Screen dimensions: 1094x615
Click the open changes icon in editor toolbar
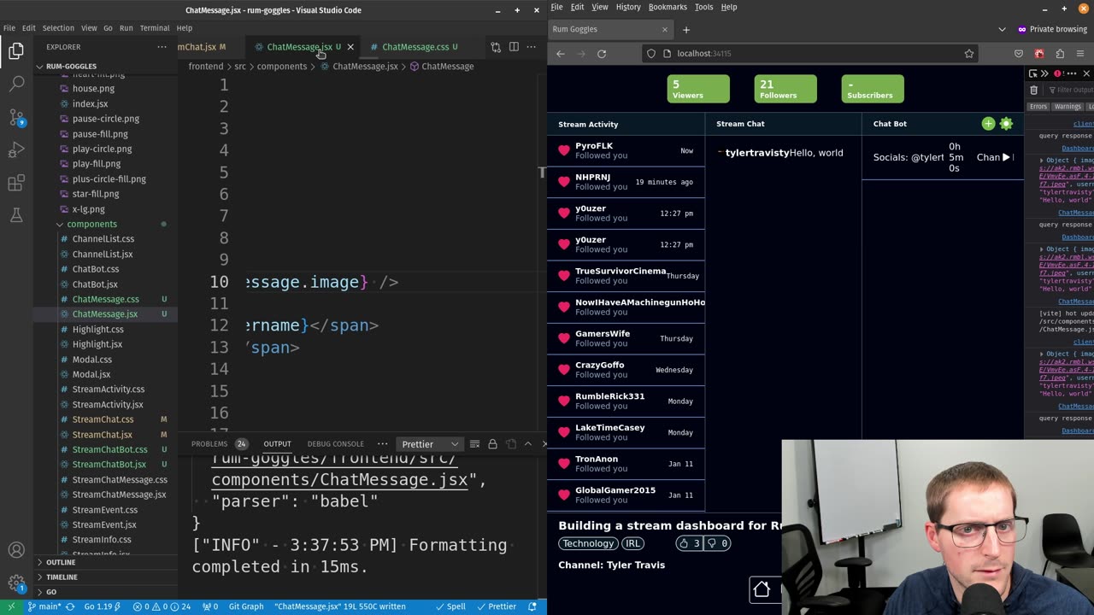(x=496, y=47)
